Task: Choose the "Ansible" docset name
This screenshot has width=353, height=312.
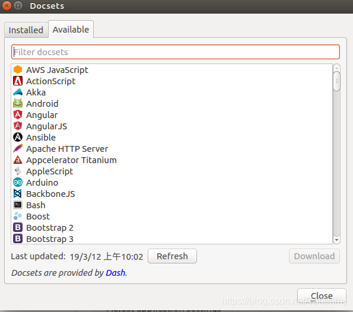Action: [x=41, y=138]
